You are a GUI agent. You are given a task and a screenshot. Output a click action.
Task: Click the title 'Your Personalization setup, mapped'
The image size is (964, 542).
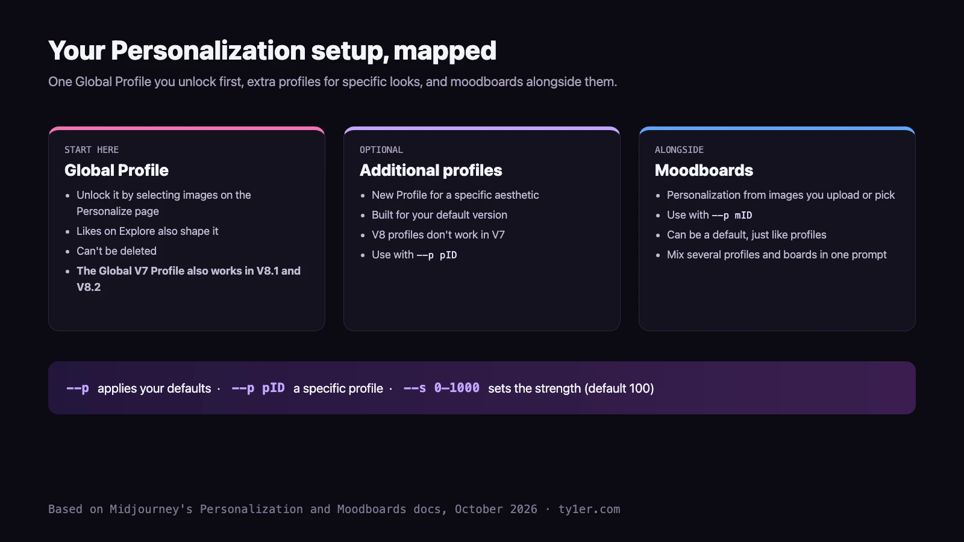272,51
